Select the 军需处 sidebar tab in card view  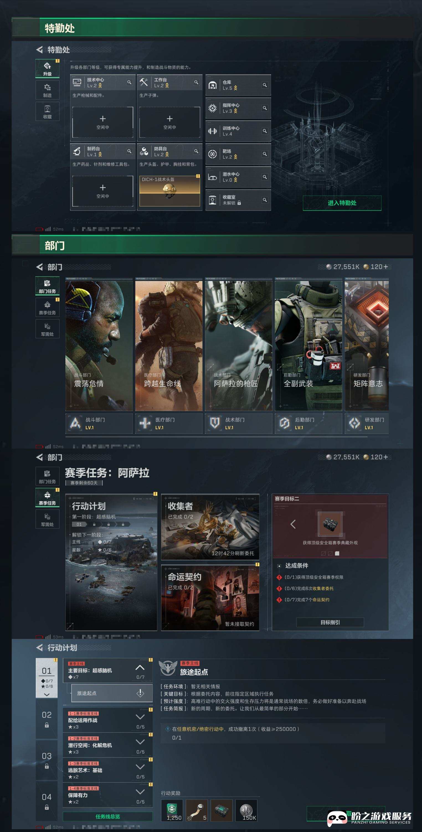(x=47, y=329)
